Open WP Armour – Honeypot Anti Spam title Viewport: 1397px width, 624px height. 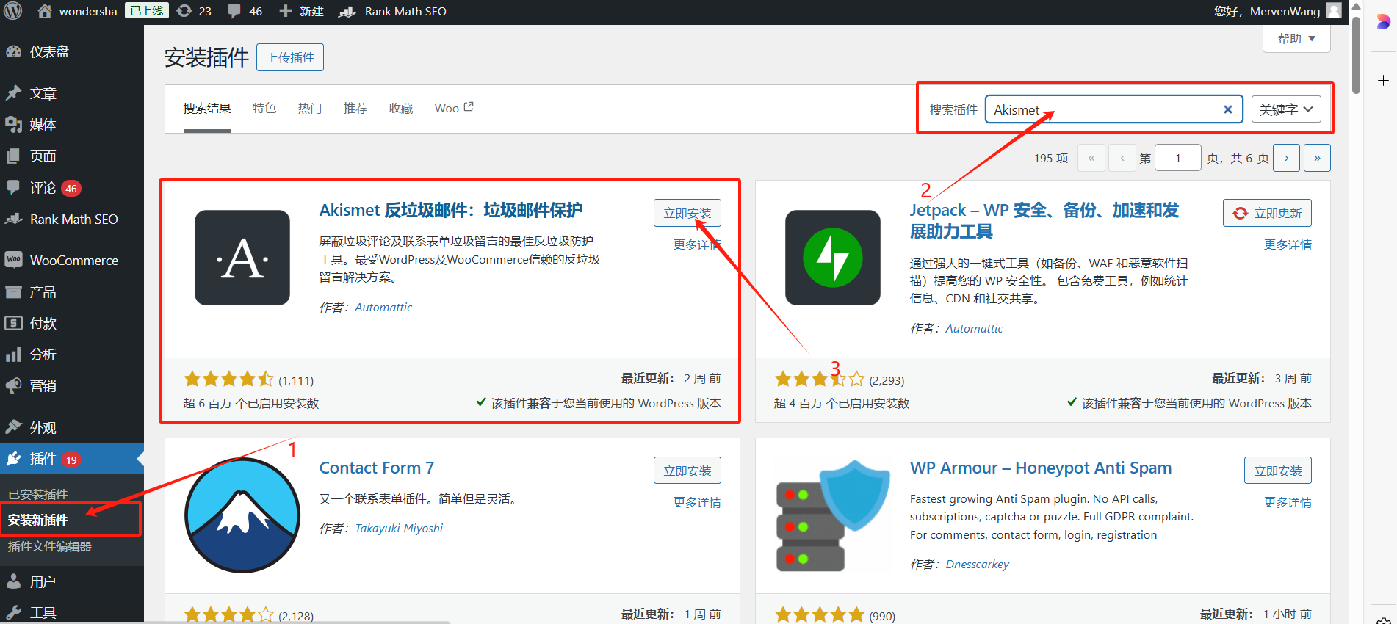[x=1041, y=468]
